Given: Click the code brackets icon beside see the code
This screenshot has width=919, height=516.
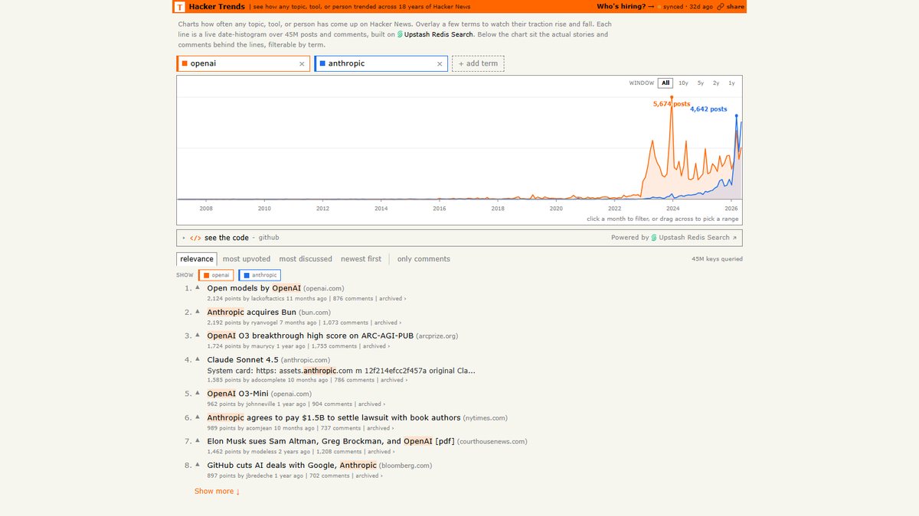Looking at the screenshot, I should (195, 238).
